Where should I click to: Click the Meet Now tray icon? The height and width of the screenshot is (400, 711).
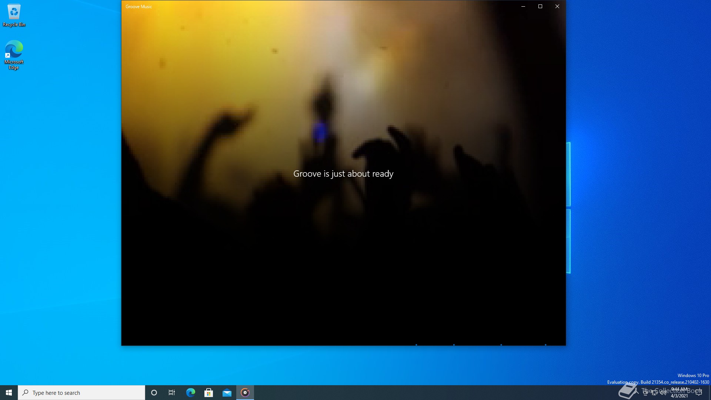click(x=645, y=393)
